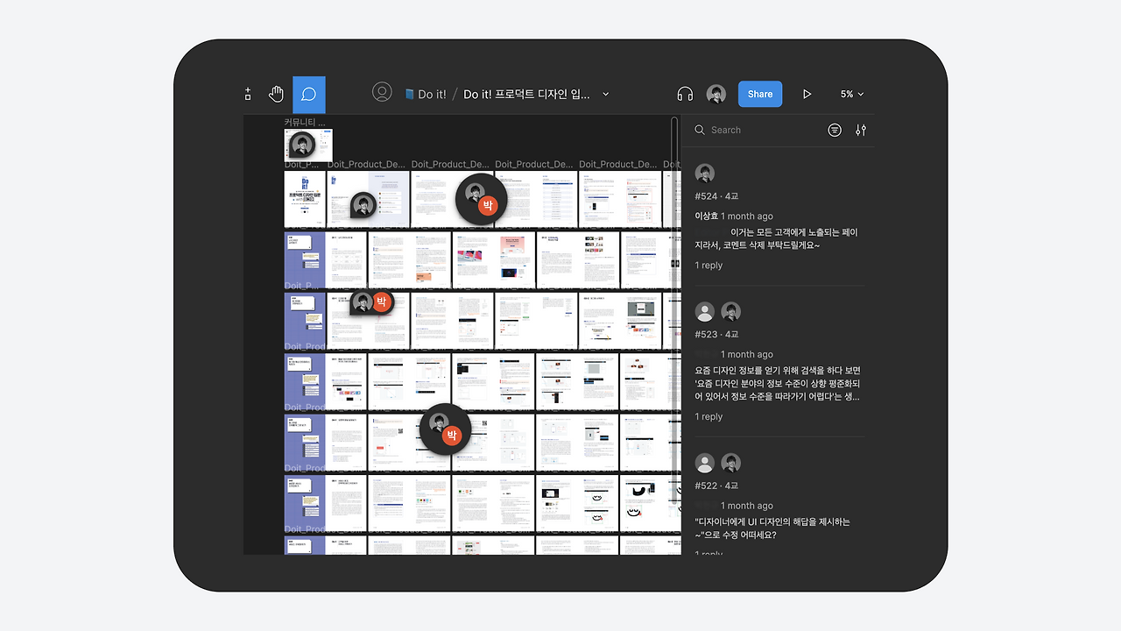Present the file with the play icon
Screen dimensions: 1121x631
pos(807,95)
